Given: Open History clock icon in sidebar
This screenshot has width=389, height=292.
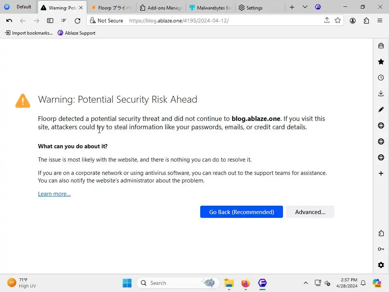Looking at the screenshot, I should (381, 78).
